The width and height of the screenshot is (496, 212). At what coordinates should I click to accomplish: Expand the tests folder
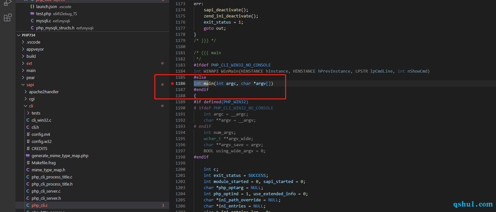click(28, 113)
